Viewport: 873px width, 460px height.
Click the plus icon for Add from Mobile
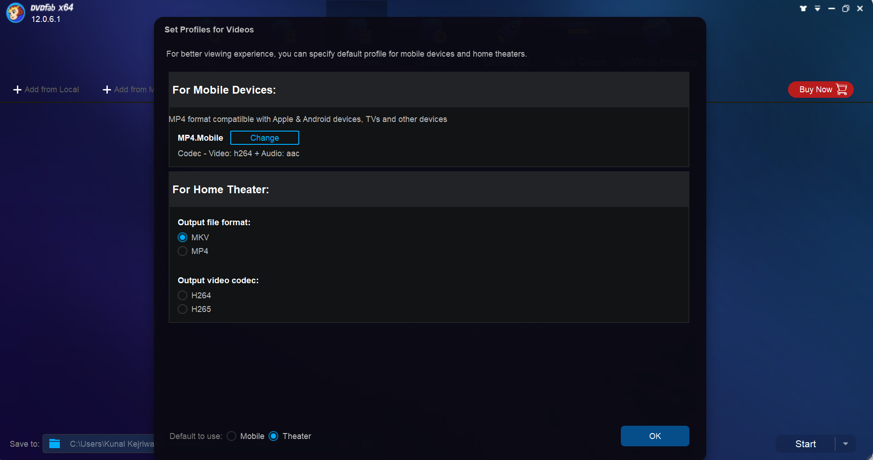[x=107, y=90]
